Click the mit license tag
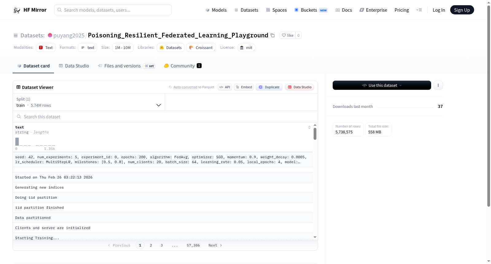This screenshot has width=491, height=264. (246, 48)
